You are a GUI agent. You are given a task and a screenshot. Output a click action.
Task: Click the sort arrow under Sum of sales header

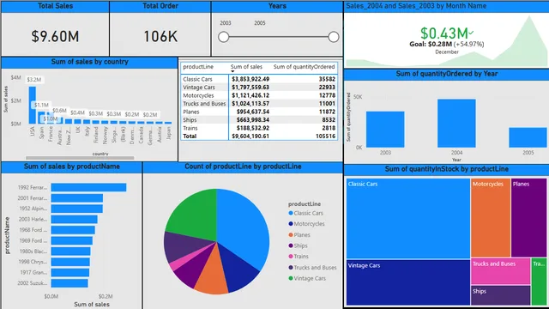point(232,71)
